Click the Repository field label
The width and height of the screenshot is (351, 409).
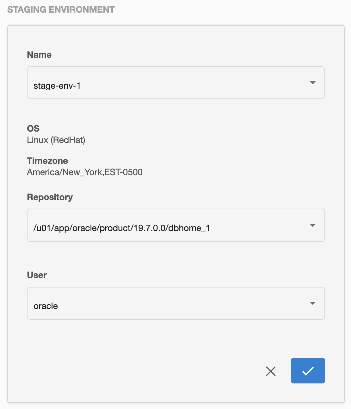(50, 197)
